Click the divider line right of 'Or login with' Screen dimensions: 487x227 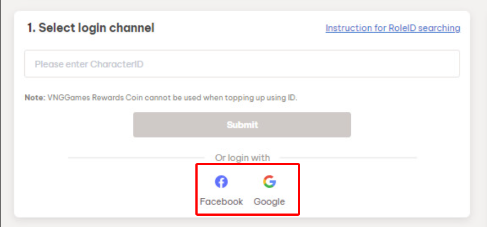(349, 158)
